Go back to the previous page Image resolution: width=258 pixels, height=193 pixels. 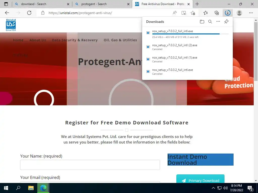[7, 13]
